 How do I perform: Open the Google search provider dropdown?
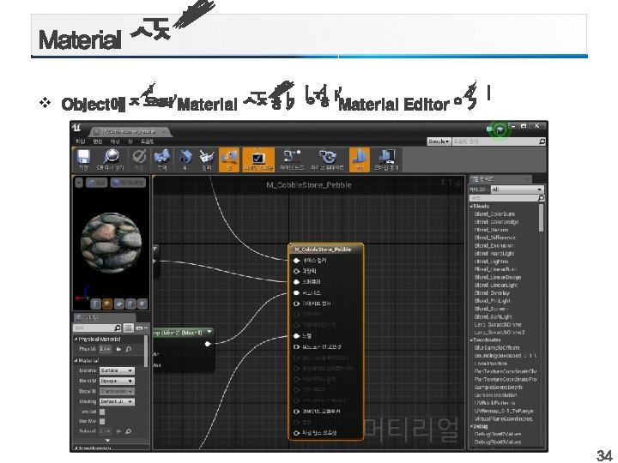[439, 141]
